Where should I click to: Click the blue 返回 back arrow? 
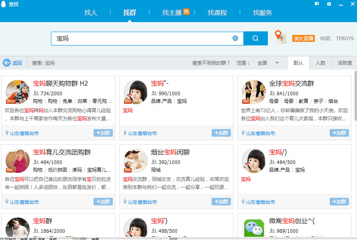tap(6, 63)
